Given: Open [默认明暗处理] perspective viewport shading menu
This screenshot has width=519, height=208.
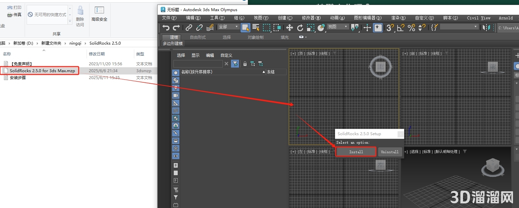Looking at the screenshot, I should 447,152.
